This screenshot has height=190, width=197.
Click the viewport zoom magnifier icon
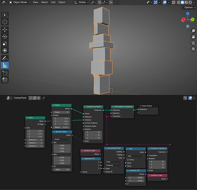193,31
